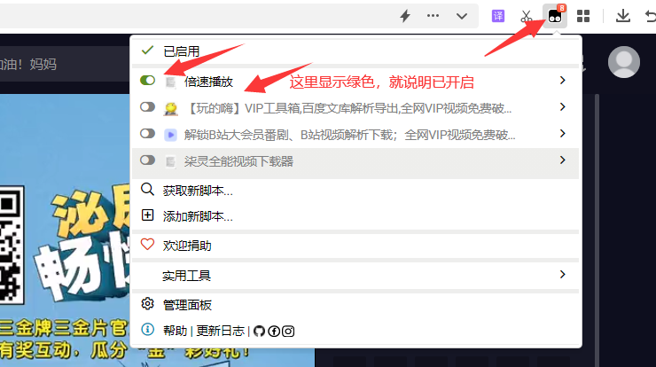
Task: Click the 解锁B站大会员番剧 script name
Action: [350, 135]
